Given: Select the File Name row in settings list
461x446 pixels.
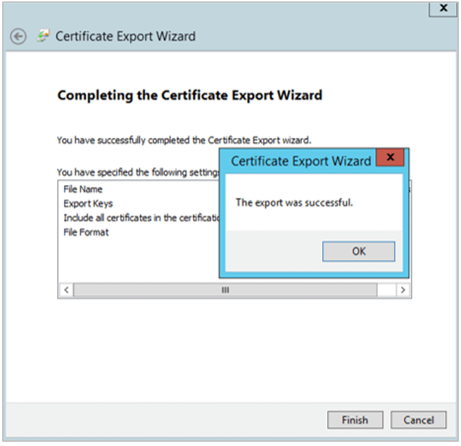Looking at the screenshot, I should click(83, 189).
